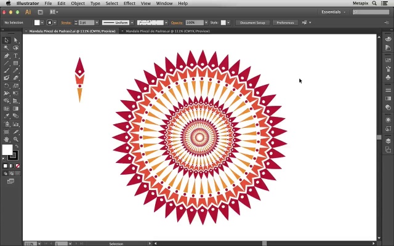Activate the Zoom magnifier tool

[x=15, y=140]
